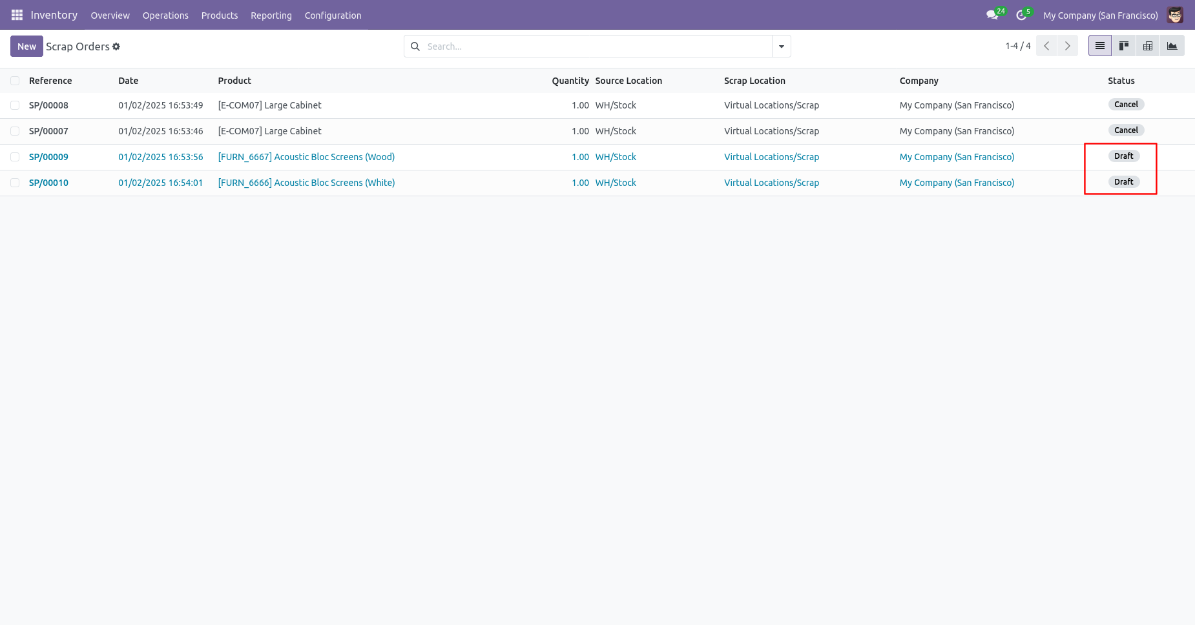The height and width of the screenshot is (625, 1195).
Task: Open the activities clock icon
Action: point(1021,15)
